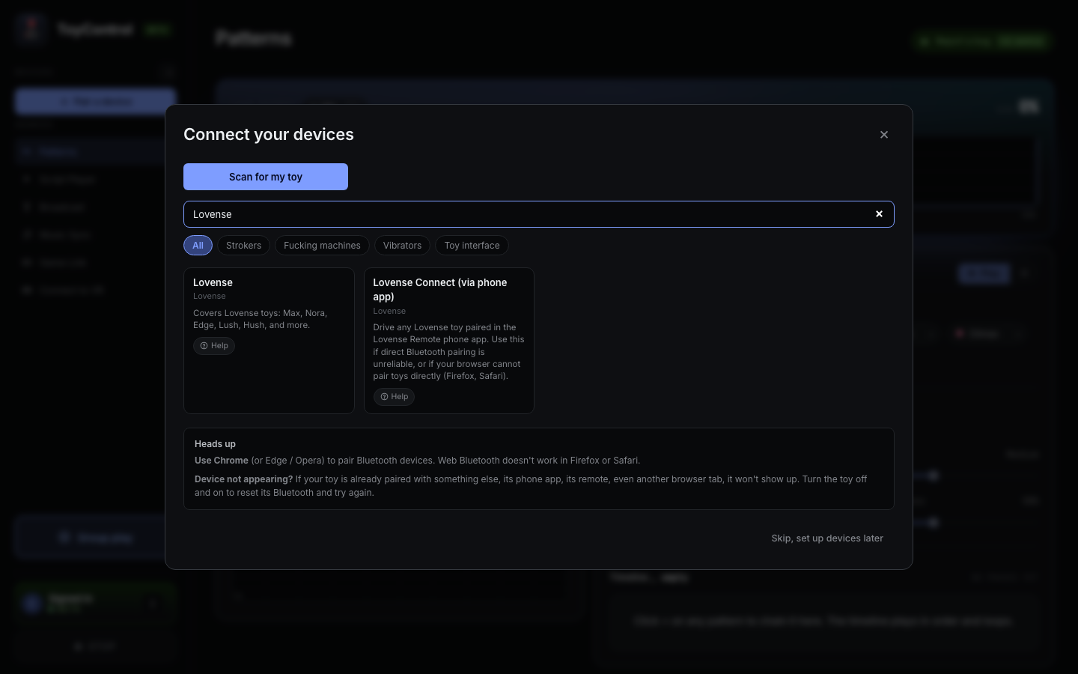Filter by Strokers
Image resolution: width=1078 pixels, height=674 pixels.
[x=244, y=246]
